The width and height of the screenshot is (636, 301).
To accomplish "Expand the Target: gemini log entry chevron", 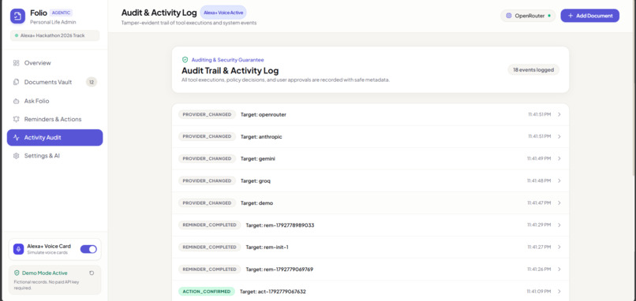I will [559, 159].
